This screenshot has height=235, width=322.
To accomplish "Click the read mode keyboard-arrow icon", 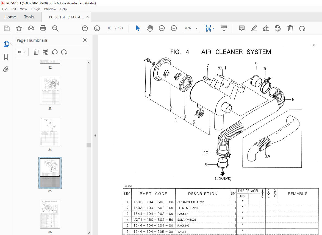I will pos(224,28).
